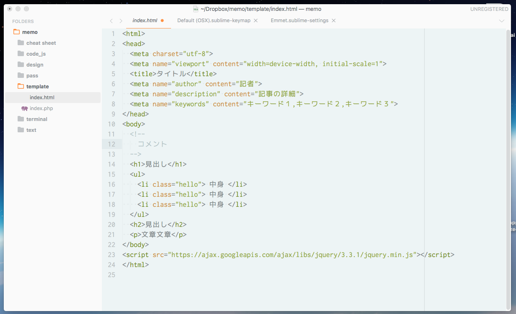Open the tab overflow chevron at top right
Viewport: 516px width, 314px height.
[x=502, y=20]
